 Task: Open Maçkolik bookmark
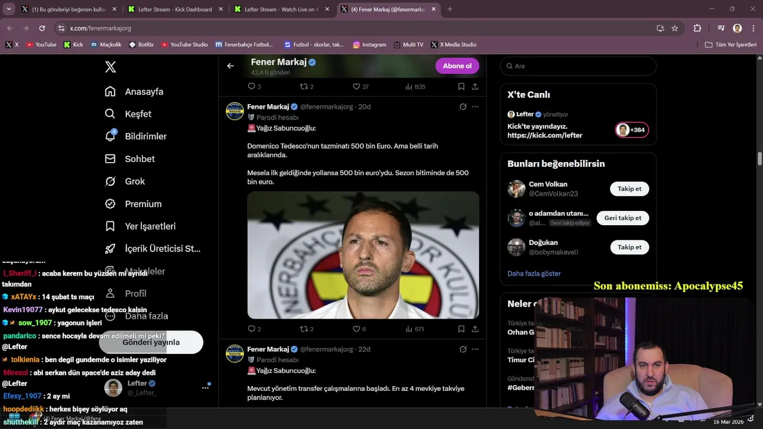tap(106, 45)
